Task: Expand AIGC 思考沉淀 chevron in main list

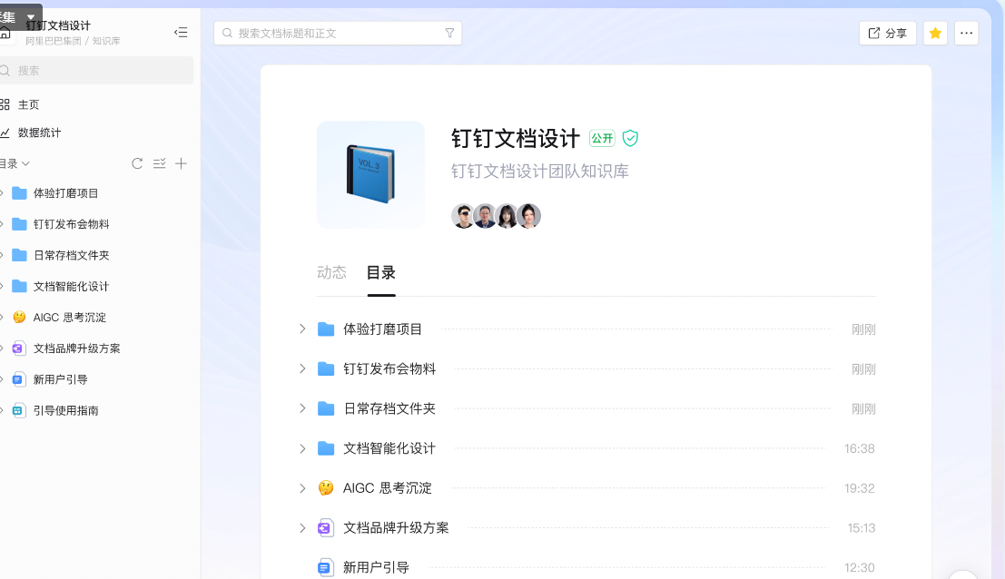Action: (302, 488)
